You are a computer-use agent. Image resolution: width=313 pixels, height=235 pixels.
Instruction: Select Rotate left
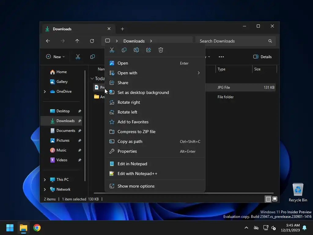[155, 112]
